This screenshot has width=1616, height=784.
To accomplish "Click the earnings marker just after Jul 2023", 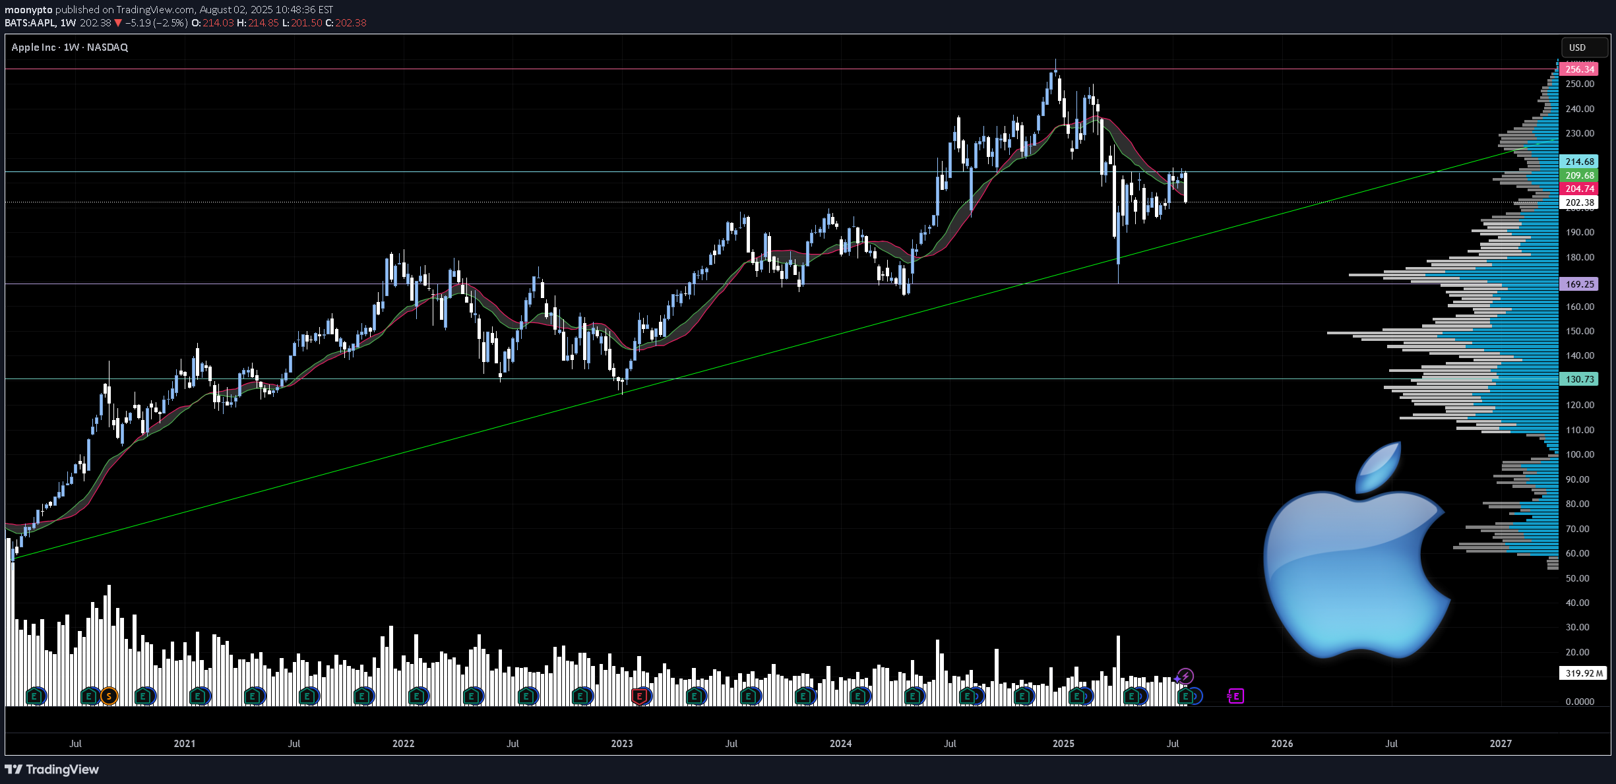I will point(749,696).
